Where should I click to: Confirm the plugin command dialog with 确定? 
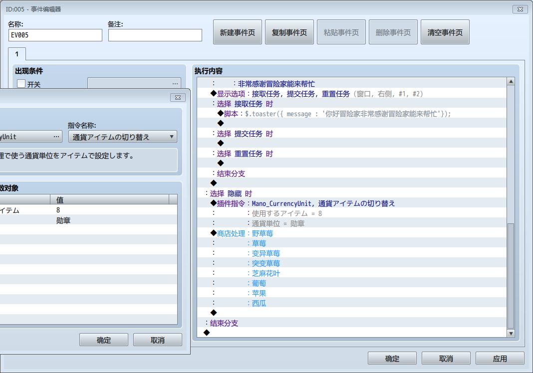click(x=104, y=340)
